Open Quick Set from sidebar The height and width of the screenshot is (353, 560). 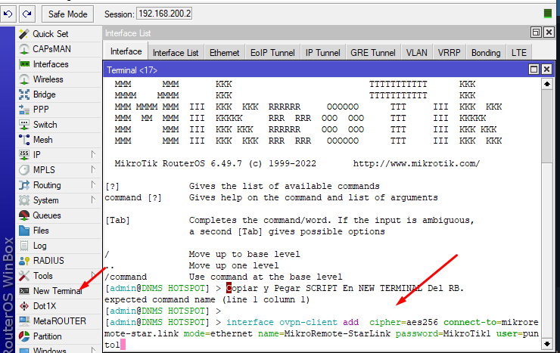[50, 34]
